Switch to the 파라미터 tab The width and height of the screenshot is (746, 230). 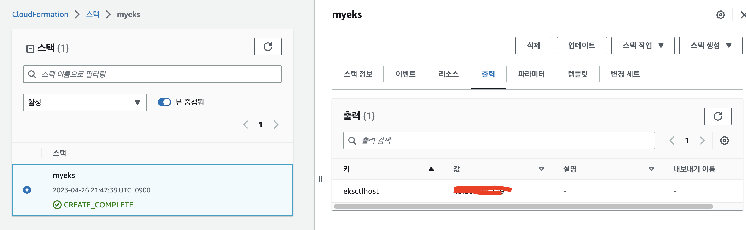[x=531, y=74]
